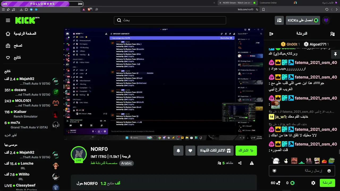Share the NORF0 stream
This screenshot has height=191, width=340.
click(x=240, y=163)
